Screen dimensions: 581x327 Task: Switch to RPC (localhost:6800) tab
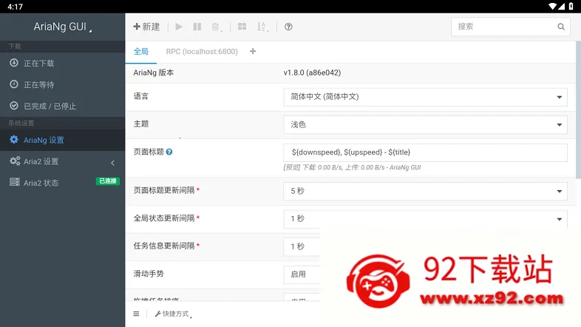pos(202,52)
